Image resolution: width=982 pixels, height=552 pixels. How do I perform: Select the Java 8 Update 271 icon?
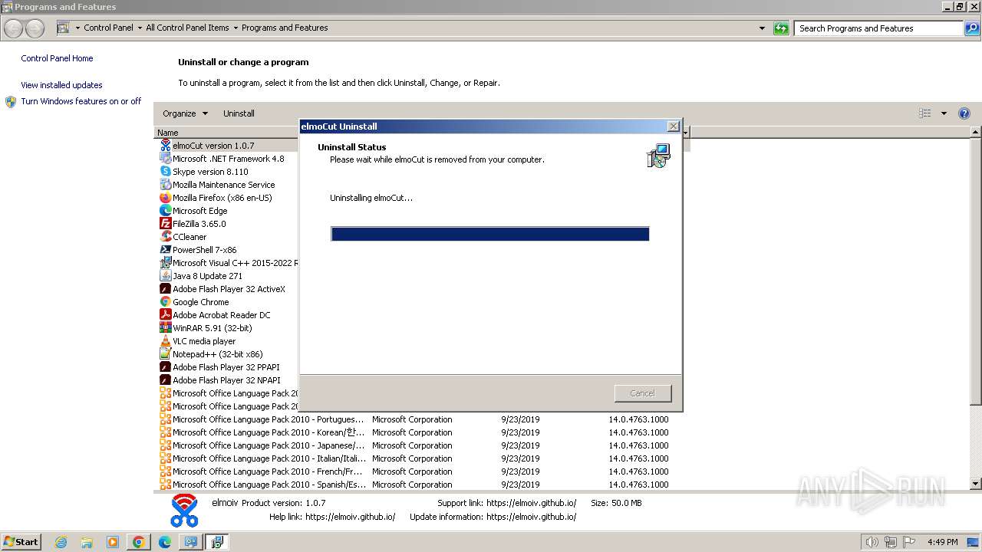(165, 276)
